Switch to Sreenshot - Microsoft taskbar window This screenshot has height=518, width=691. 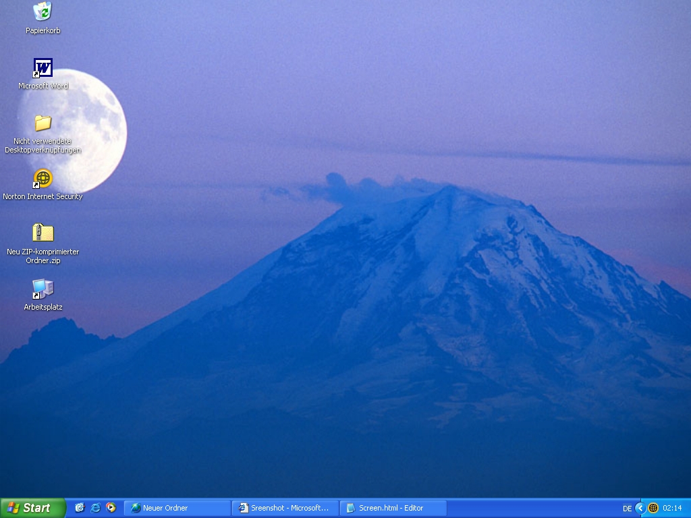[285, 508]
